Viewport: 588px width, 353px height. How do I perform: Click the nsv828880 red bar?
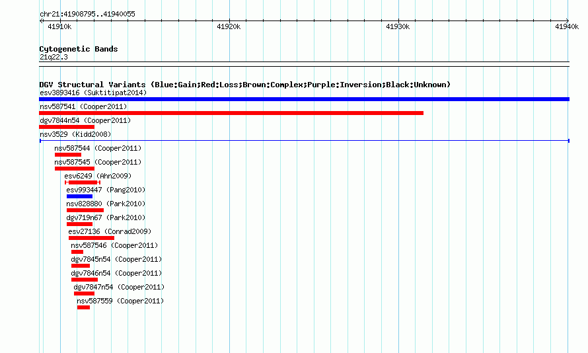(85, 210)
